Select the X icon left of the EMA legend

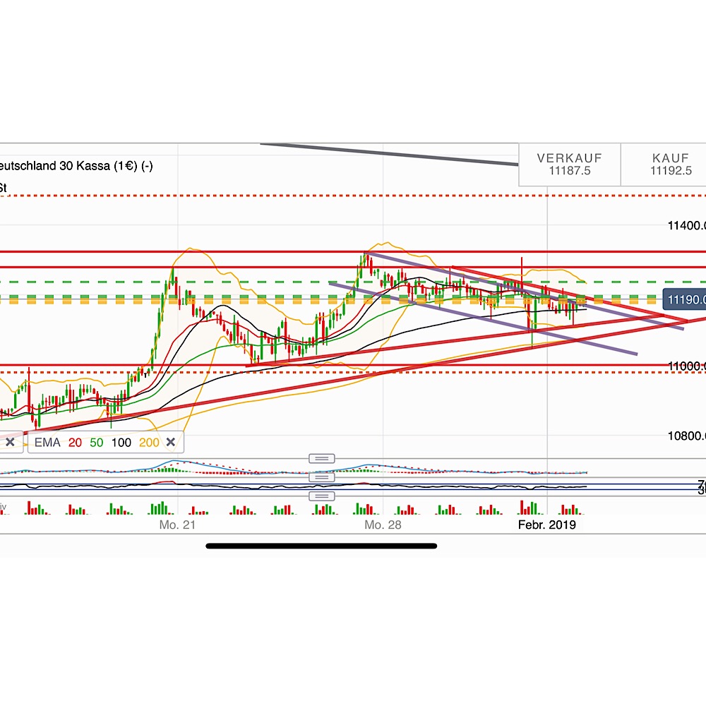[x=11, y=442]
